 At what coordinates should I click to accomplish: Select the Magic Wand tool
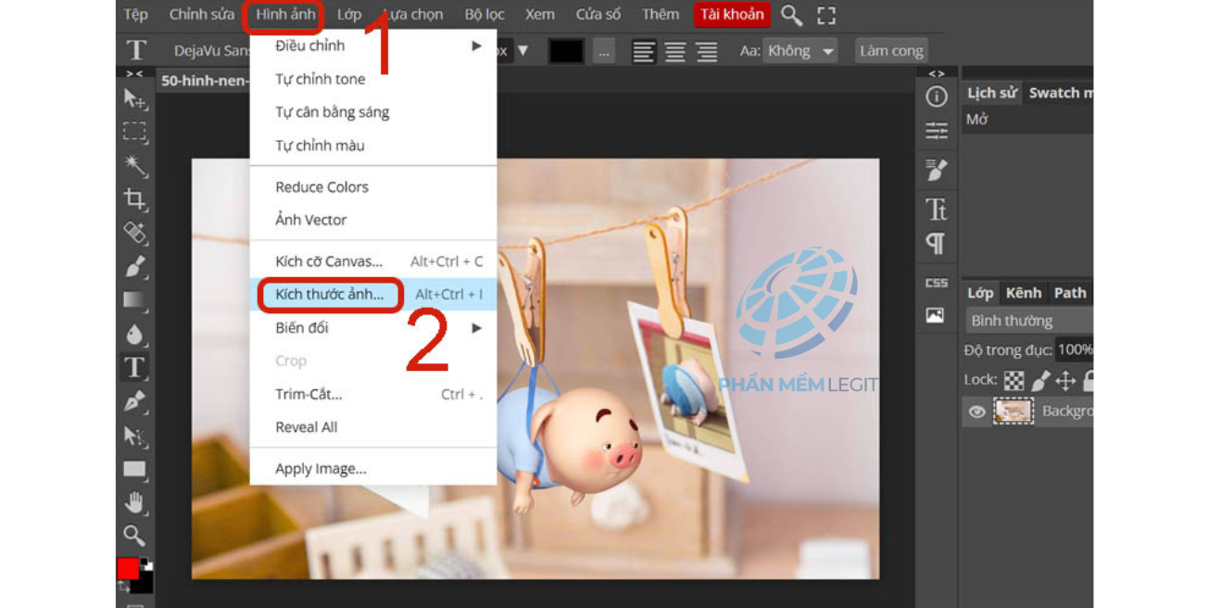(x=135, y=165)
